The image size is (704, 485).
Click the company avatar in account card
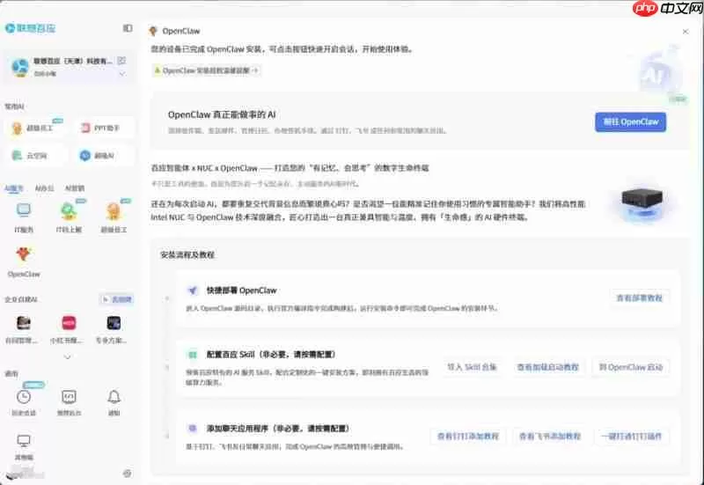[20, 67]
